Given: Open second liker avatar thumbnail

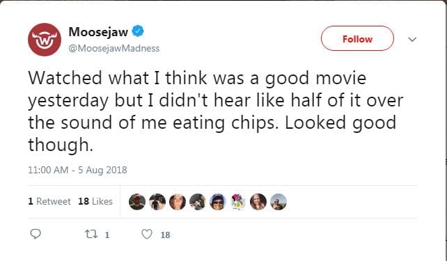Looking at the screenshot, I should tap(157, 202).
